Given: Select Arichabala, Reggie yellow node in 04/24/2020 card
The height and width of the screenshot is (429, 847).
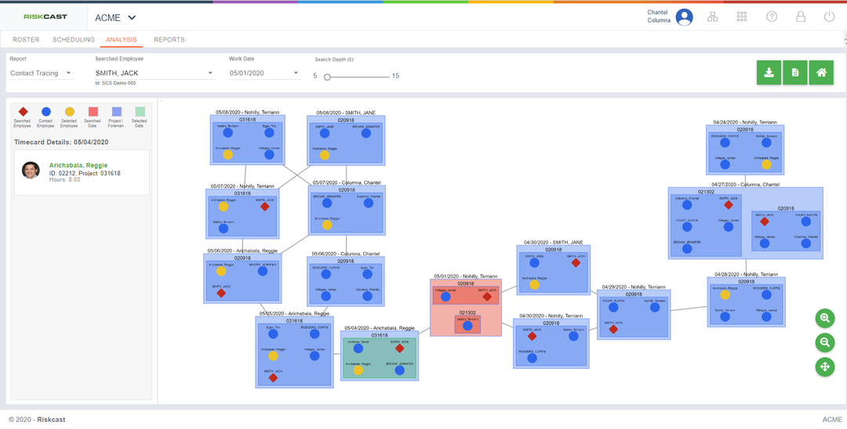Looking at the screenshot, I should [766, 165].
